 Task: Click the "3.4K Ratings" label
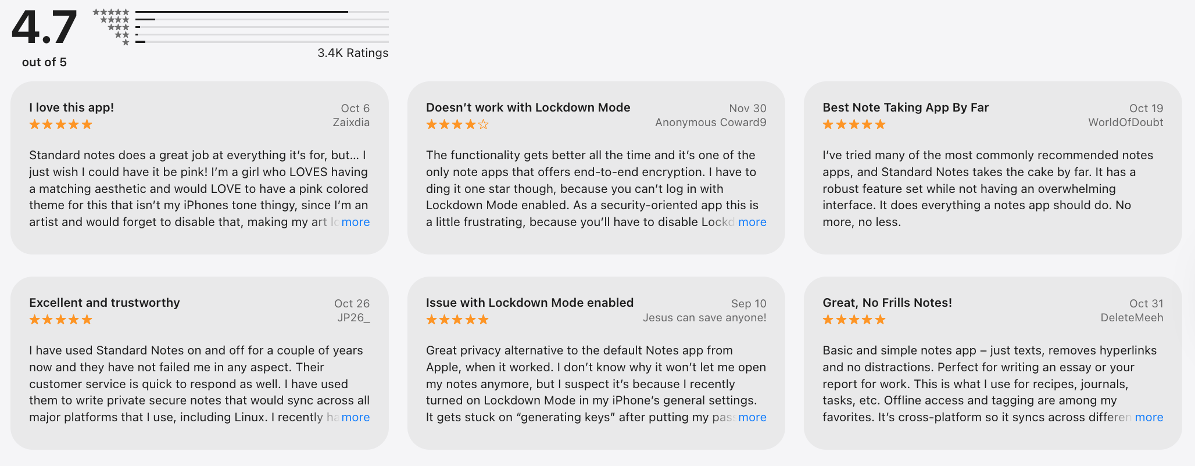(x=352, y=53)
